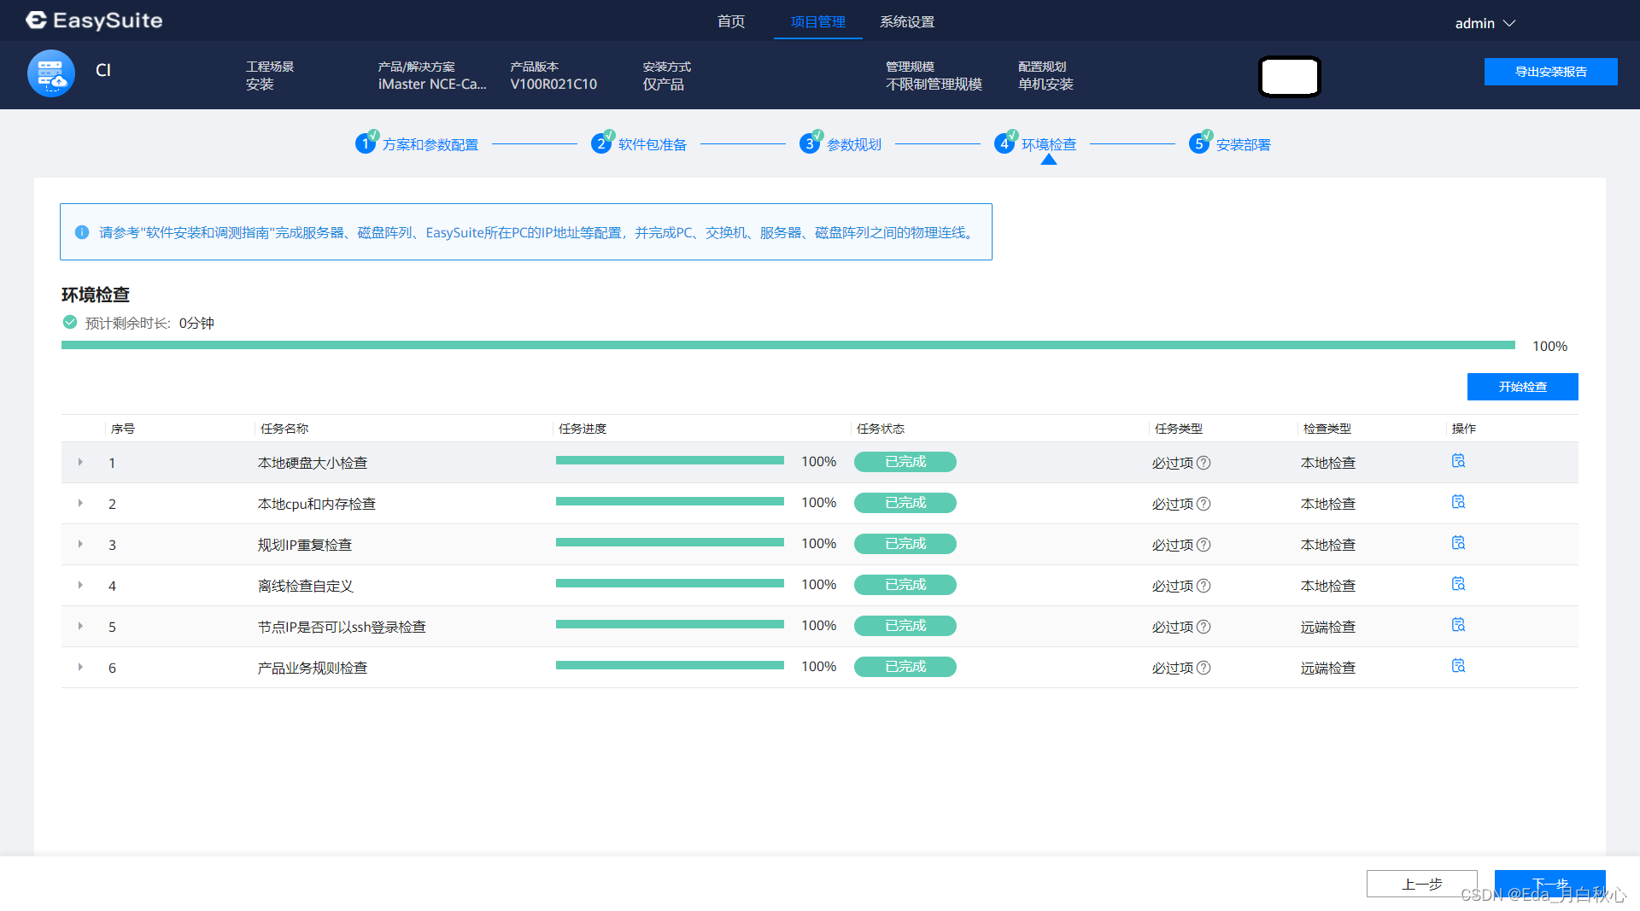The height and width of the screenshot is (911, 1640).
Task: Open the log icon for 本地硬盘大小检查
Action: (1458, 461)
